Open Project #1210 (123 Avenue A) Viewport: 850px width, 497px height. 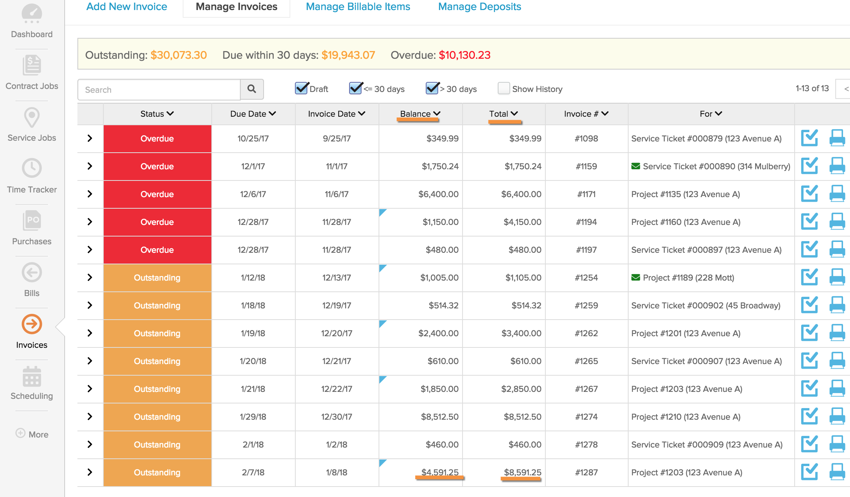(x=686, y=417)
